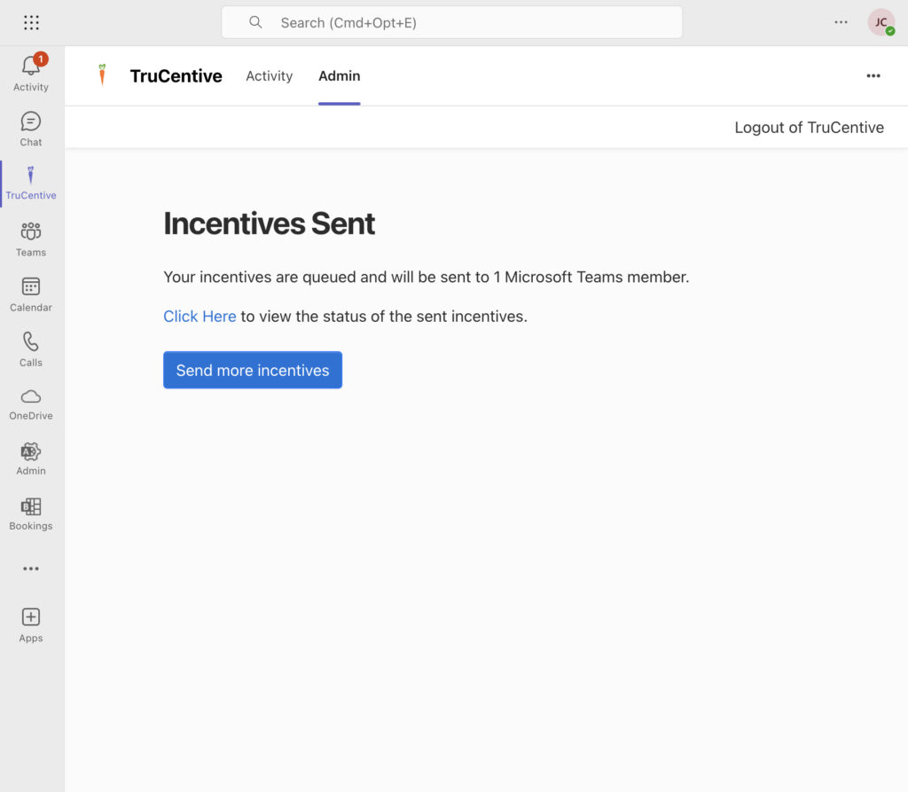Switch to the TruCentive Activity tab
The height and width of the screenshot is (792, 908).
[x=269, y=76]
